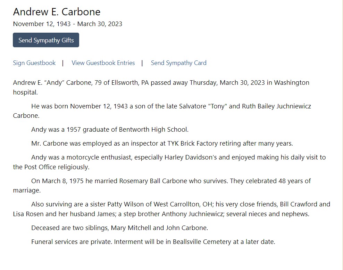Click the "Also surviving" relatives paragraph
This screenshot has height=270, width=343.
tap(181, 204)
